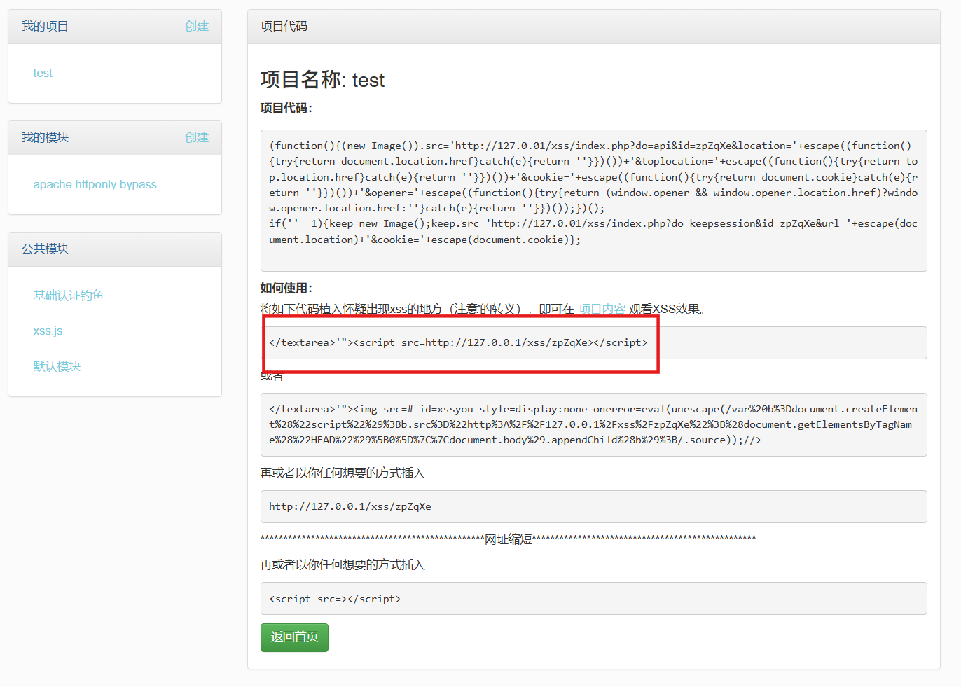Image resolution: width=961 pixels, height=687 pixels.
Task: Click the 创建 link beside 我的项目
Action: [x=197, y=26]
